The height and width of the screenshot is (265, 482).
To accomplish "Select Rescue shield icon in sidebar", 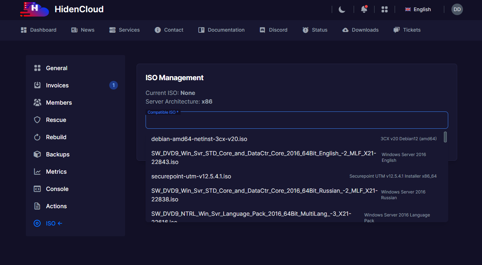I will [x=37, y=120].
